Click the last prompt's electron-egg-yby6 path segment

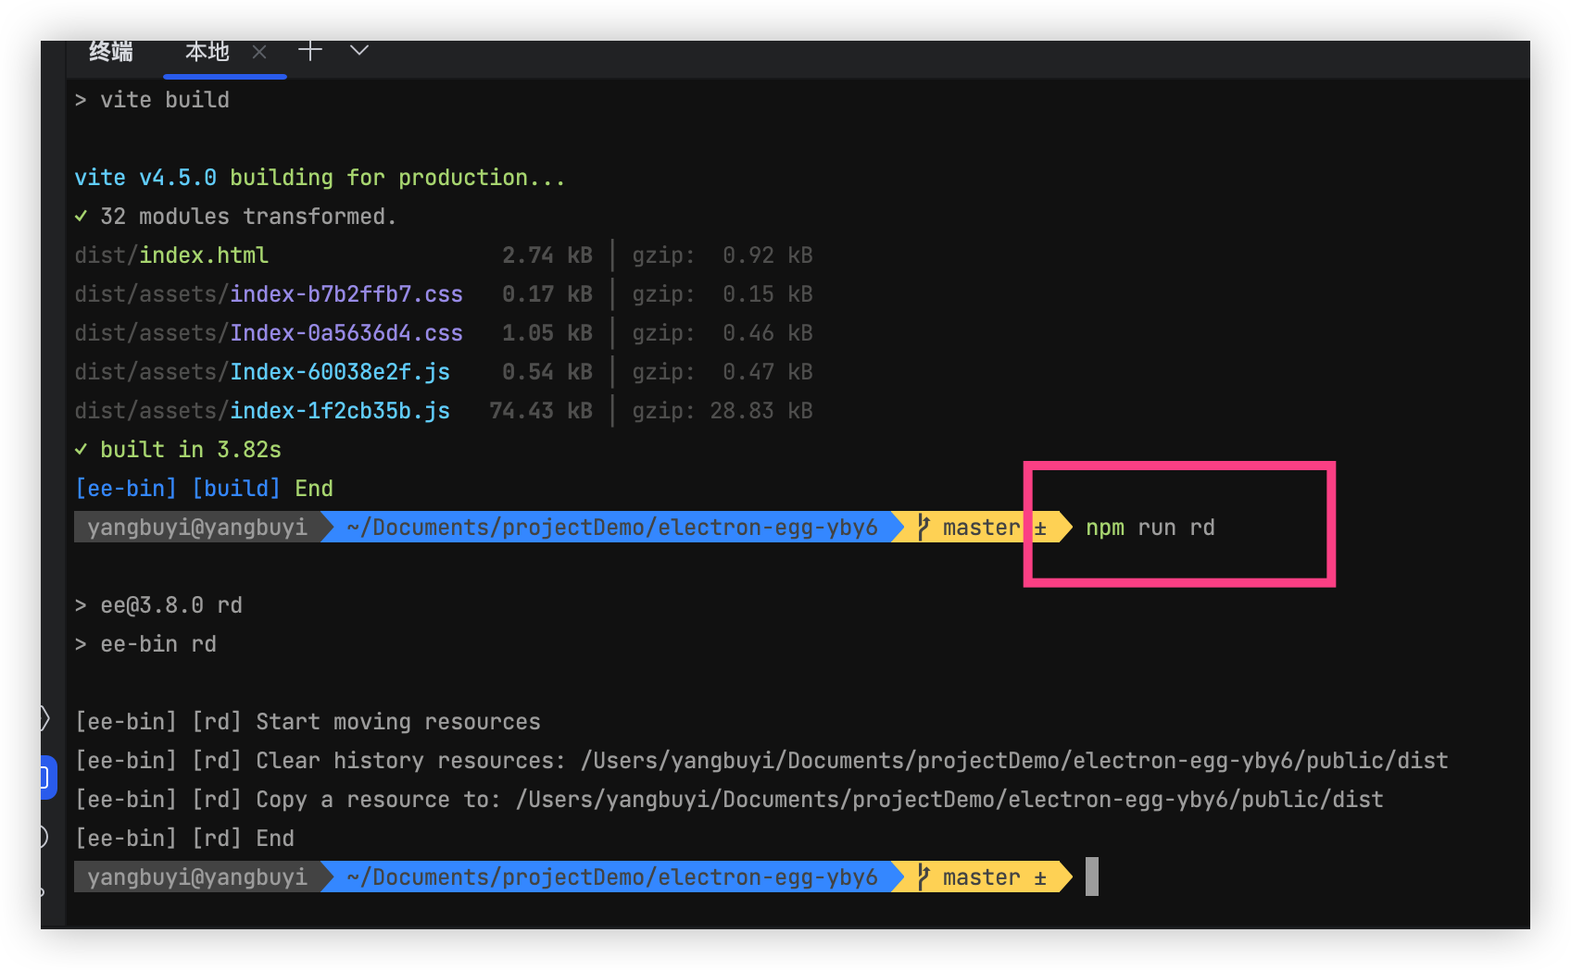coord(611,877)
